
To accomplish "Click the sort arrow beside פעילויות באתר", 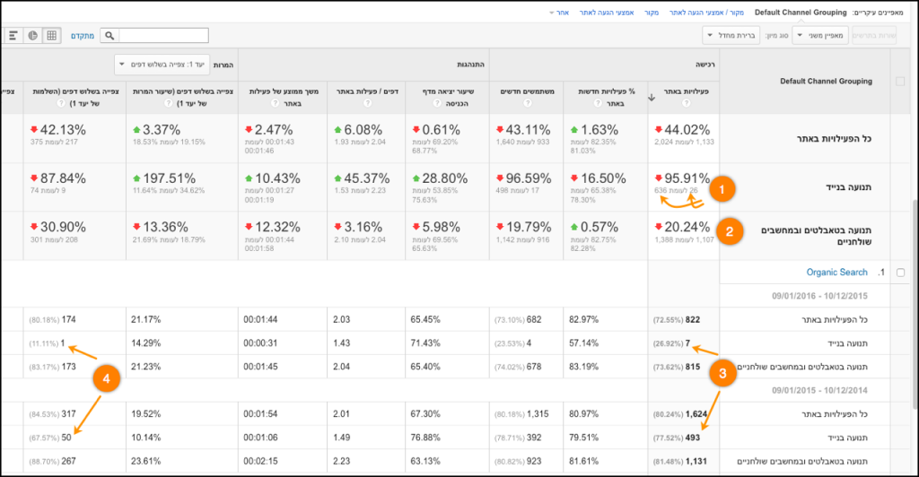I will tap(652, 98).
